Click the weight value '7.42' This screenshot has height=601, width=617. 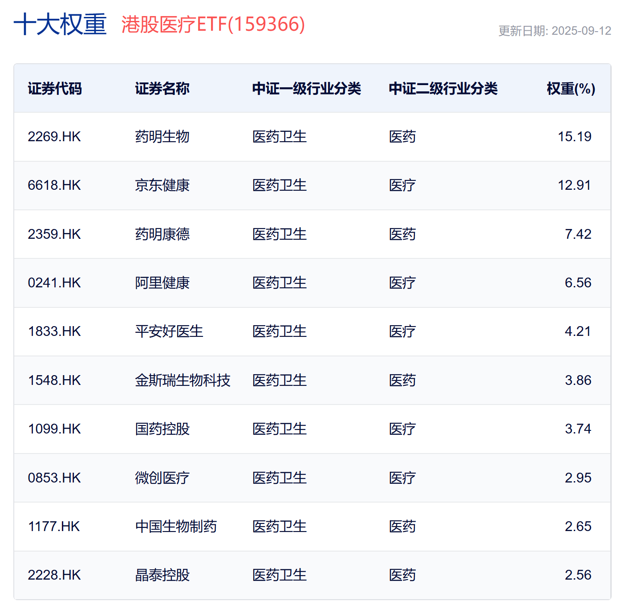click(x=578, y=234)
